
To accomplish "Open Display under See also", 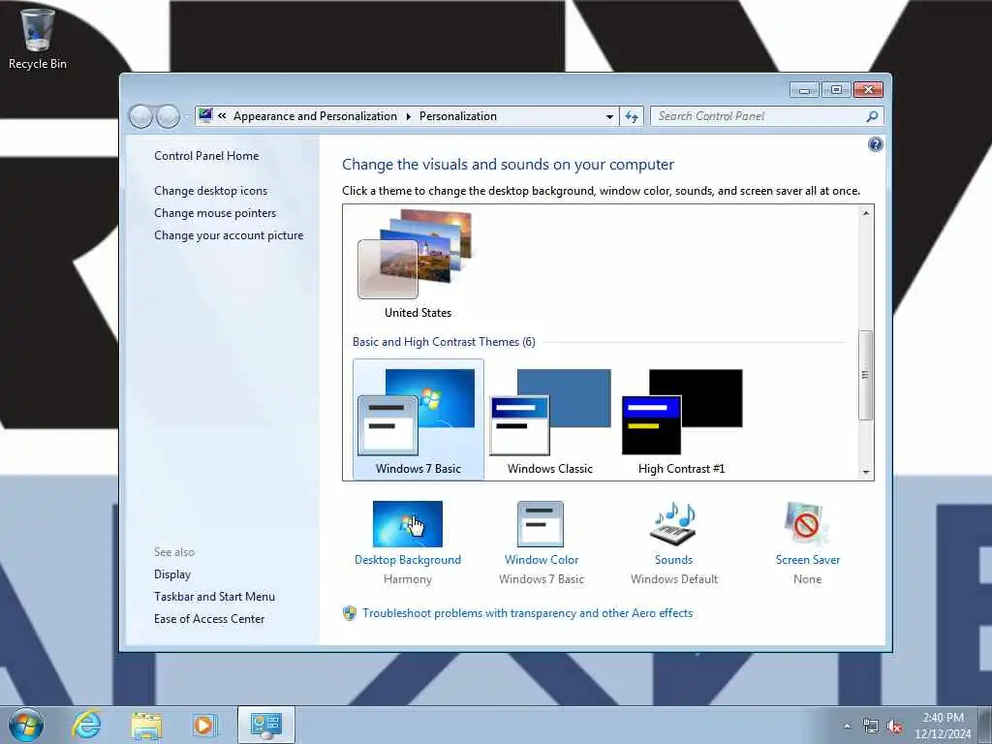I will point(172,574).
